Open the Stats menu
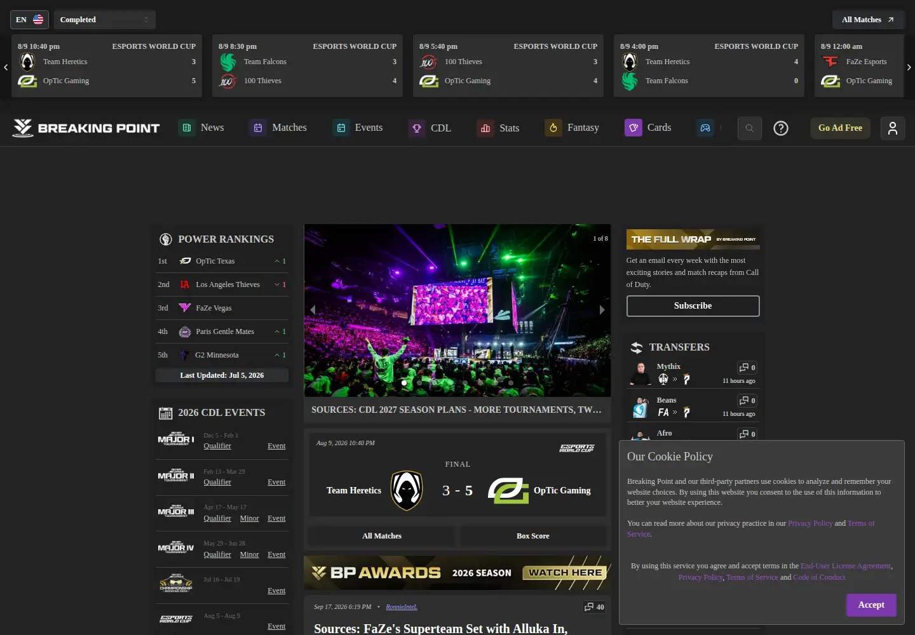The width and height of the screenshot is (915, 635). (x=498, y=128)
